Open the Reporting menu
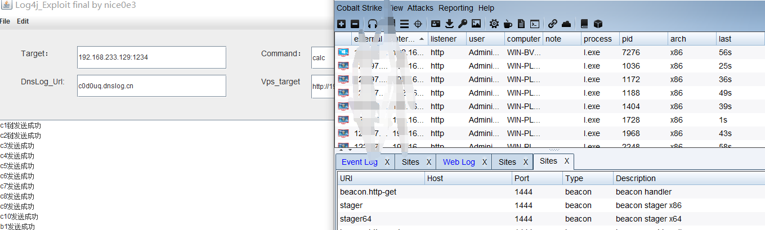 point(456,8)
